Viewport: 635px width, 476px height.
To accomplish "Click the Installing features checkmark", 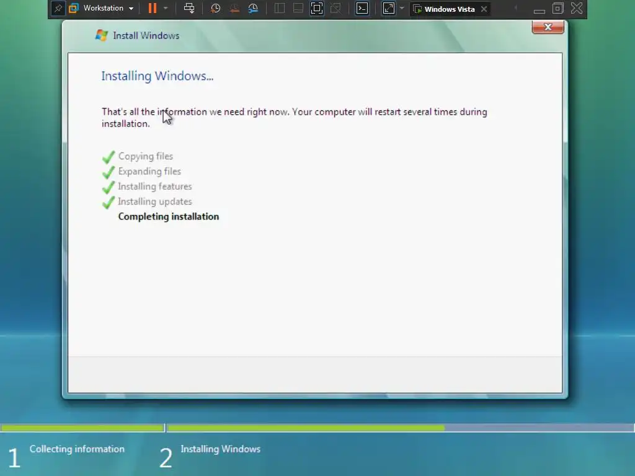I will [x=109, y=187].
